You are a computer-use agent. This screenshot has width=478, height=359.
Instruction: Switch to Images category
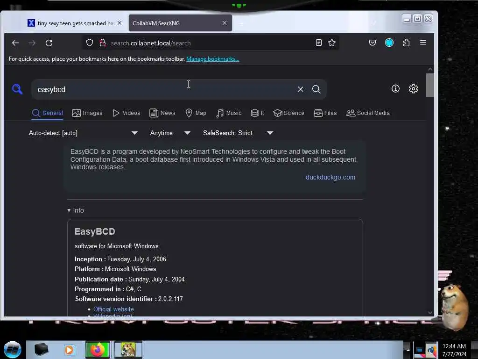click(x=87, y=113)
